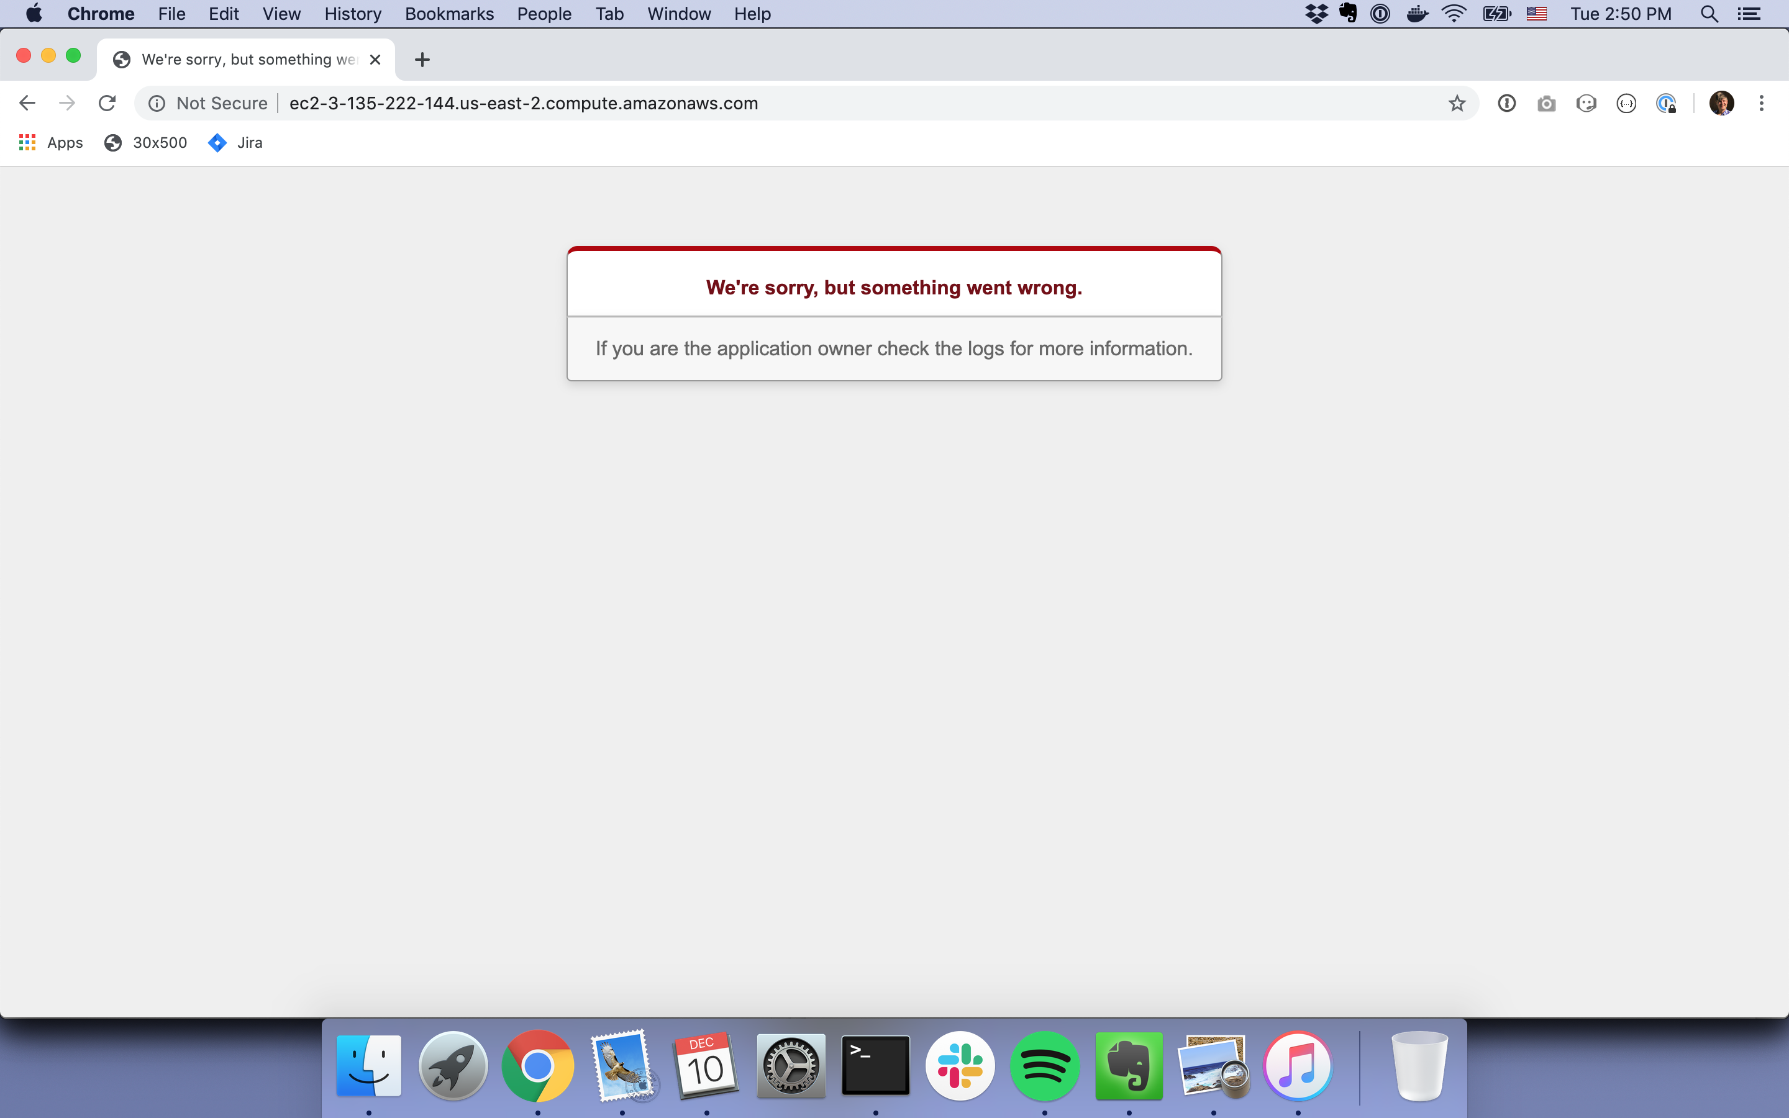The image size is (1789, 1118).
Task: Open the Help menu
Action: pos(752,14)
